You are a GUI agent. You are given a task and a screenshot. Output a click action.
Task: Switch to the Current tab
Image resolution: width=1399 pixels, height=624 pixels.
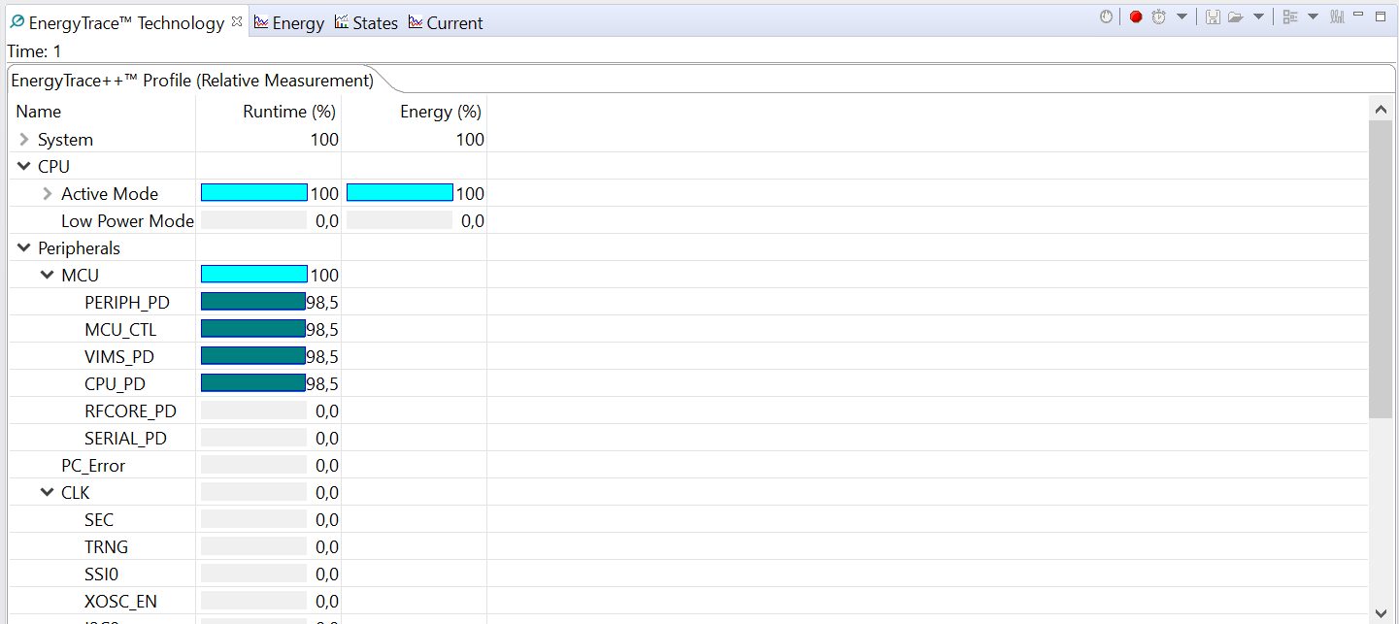446,22
